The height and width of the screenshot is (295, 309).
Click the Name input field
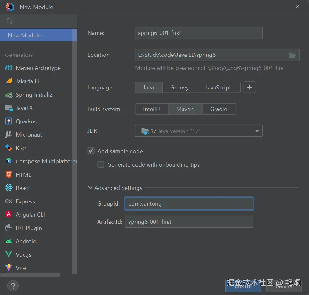pos(199,33)
